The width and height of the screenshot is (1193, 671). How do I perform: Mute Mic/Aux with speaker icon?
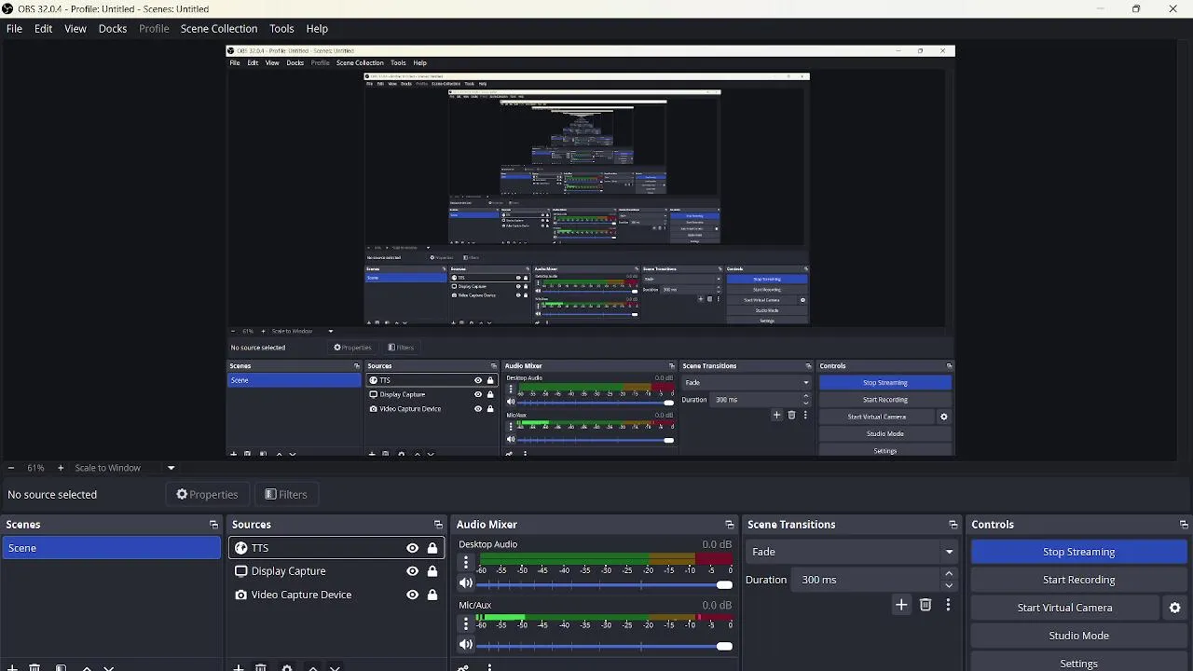click(x=466, y=645)
